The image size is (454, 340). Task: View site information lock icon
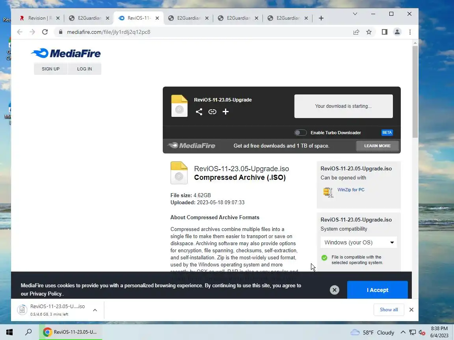pos(61,32)
